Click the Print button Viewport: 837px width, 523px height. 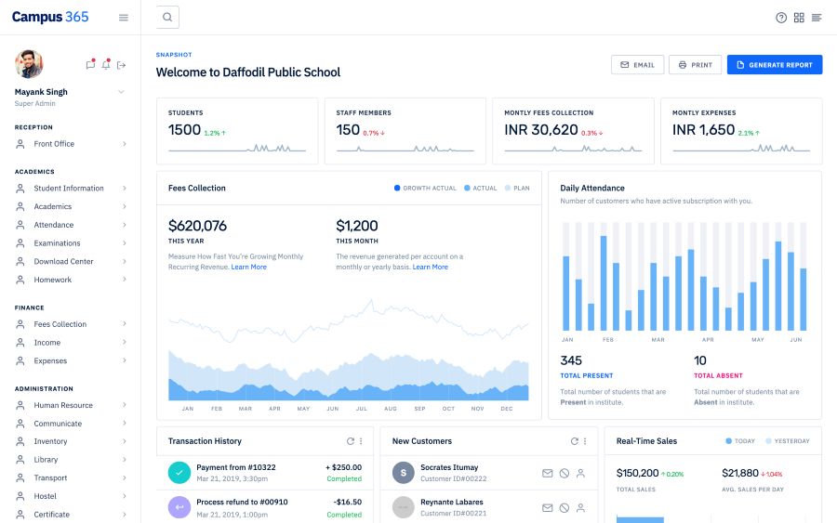[x=695, y=64]
